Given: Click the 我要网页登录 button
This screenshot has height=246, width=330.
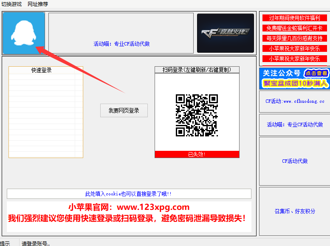Looking at the screenshot, I should [x=124, y=110].
